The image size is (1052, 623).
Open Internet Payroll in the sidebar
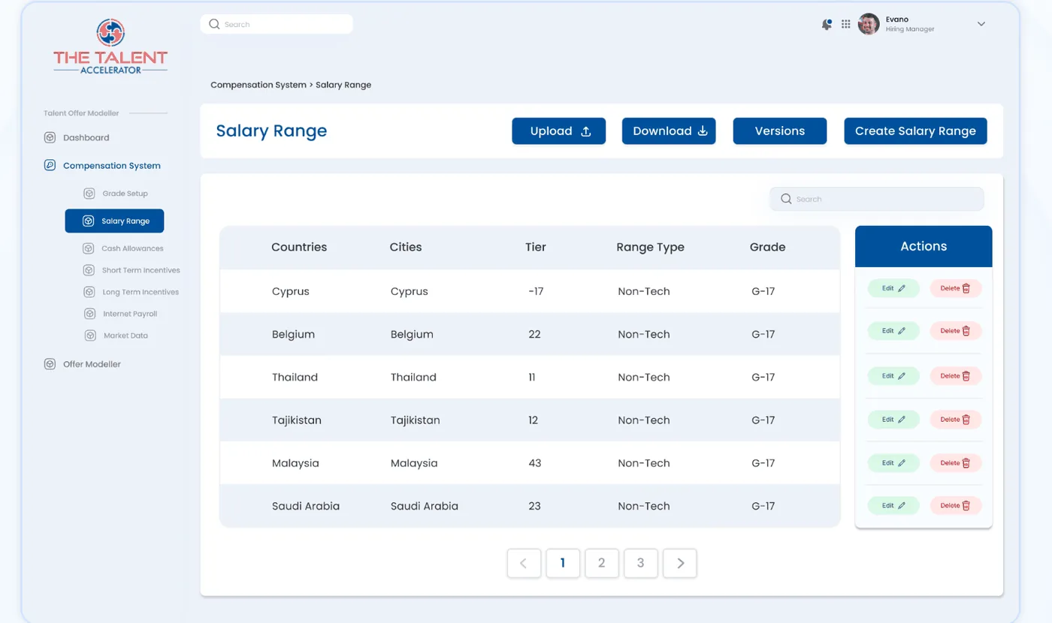[x=120, y=314]
